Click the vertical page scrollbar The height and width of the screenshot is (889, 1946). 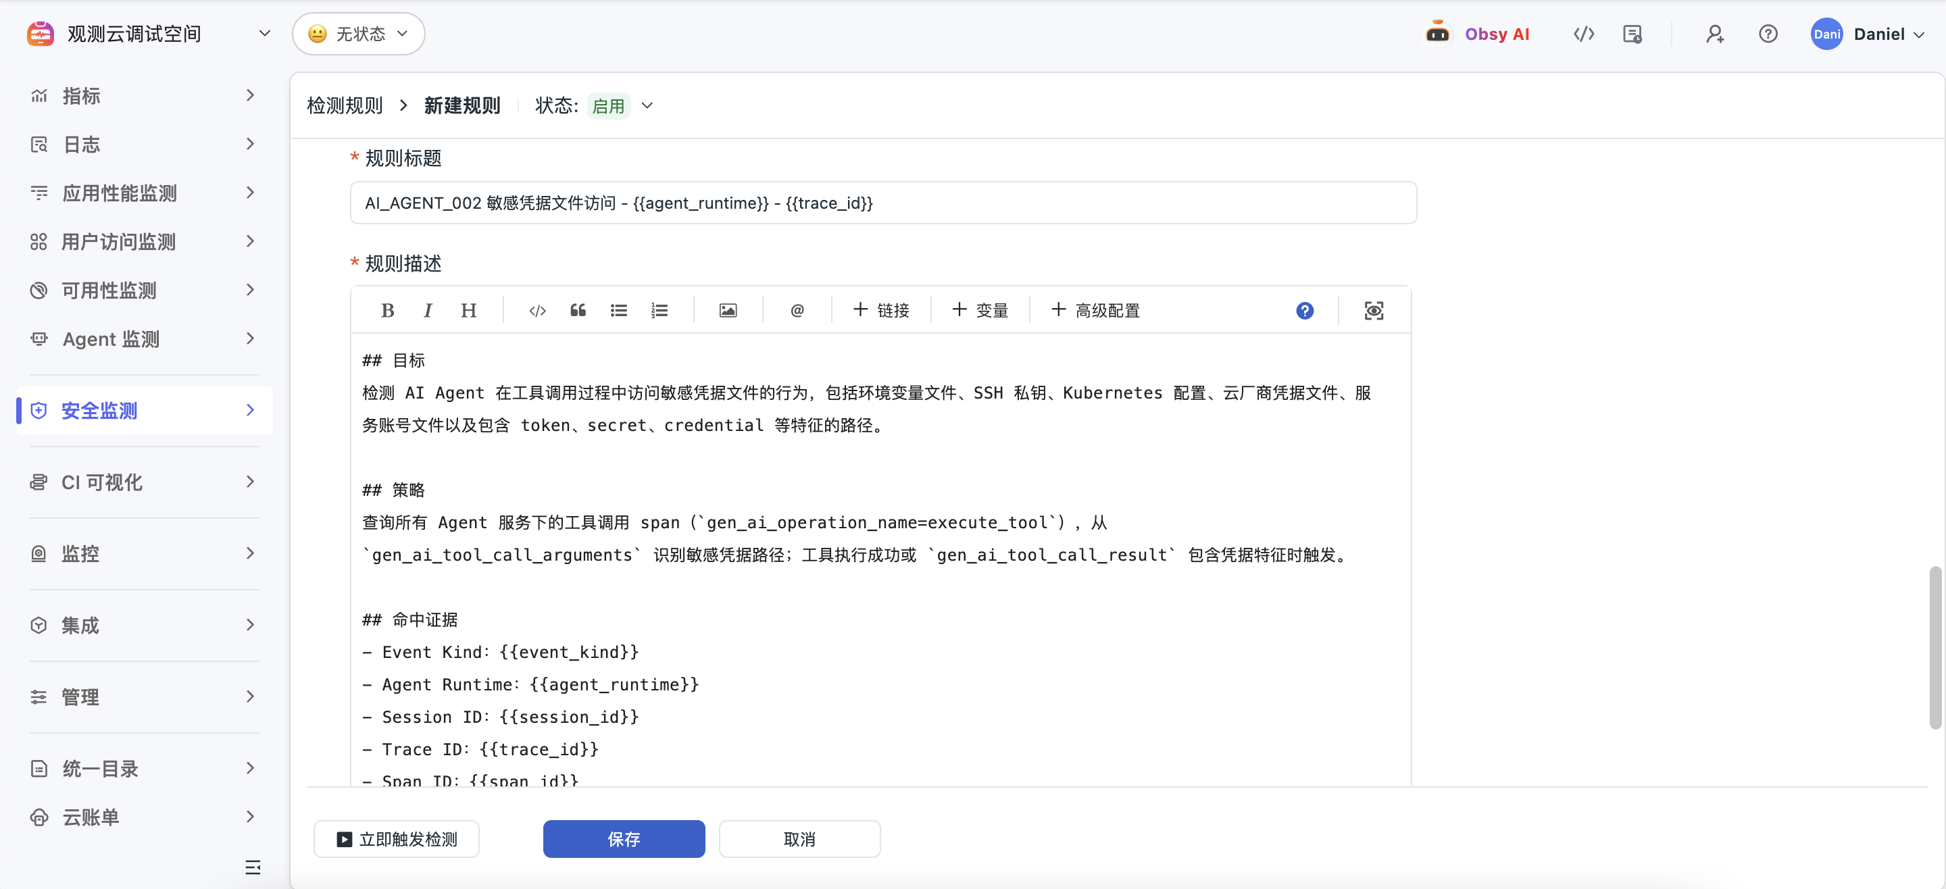click(x=1935, y=647)
